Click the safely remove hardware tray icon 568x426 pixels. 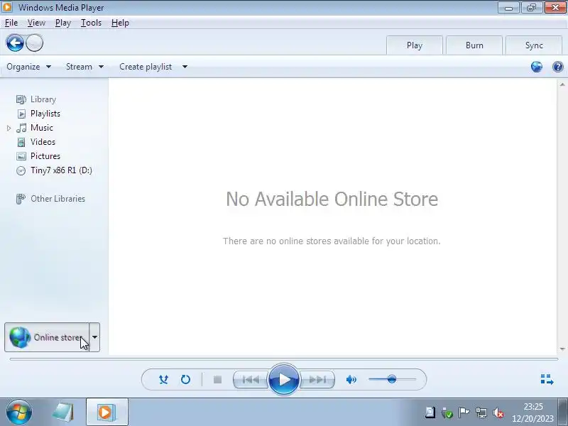coord(447,413)
